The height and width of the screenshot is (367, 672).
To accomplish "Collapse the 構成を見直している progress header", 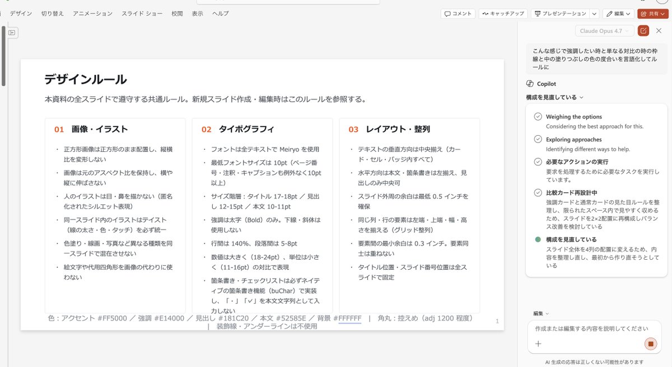I will click(554, 97).
